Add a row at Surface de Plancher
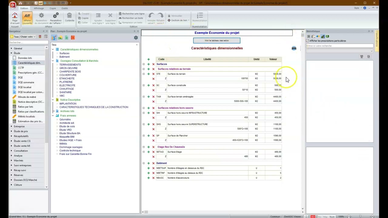Viewport: 388px width, 218px height. coord(149,136)
